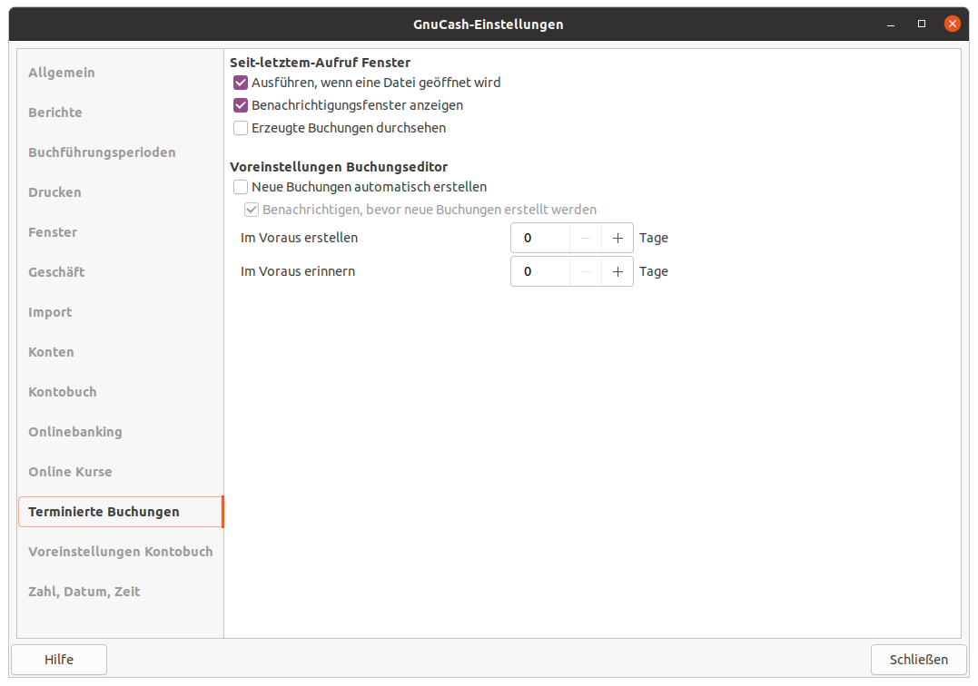Image resolution: width=978 pixels, height=686 pixels.
Task: Decrease the 'Im Voraus erstellen' days value
Action: click(586, 238)
